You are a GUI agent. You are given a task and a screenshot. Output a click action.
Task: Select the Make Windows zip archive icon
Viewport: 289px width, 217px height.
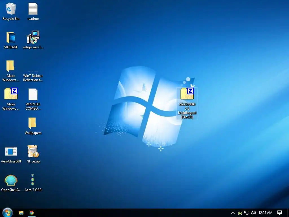click(x=11, y=94)
